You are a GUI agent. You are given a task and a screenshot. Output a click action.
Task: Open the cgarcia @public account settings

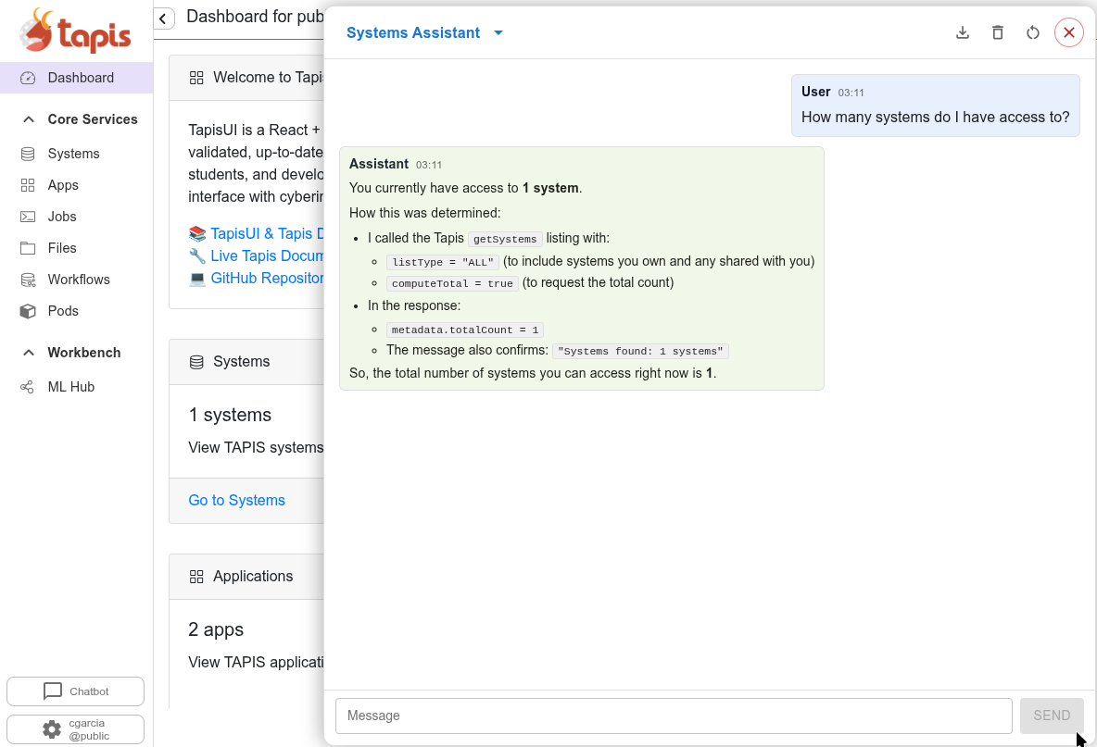pyautogui.click(x=75, y=729)
